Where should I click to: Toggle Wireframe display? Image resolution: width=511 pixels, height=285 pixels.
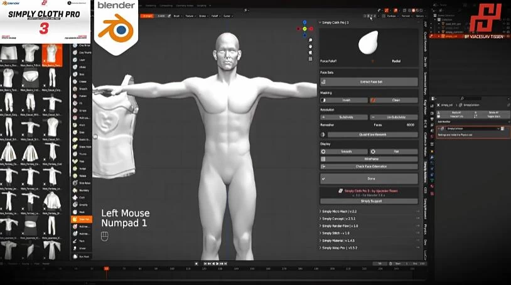pyautogui.click(x=371, y=159)
